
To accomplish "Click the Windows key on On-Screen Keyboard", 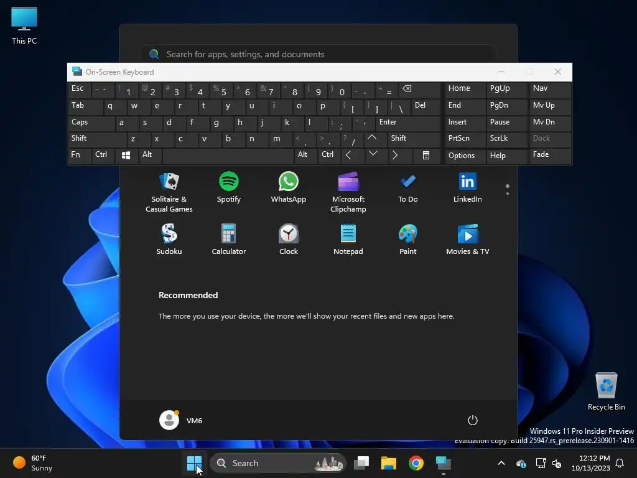I will pyautogui.click(x=126, y=155).
